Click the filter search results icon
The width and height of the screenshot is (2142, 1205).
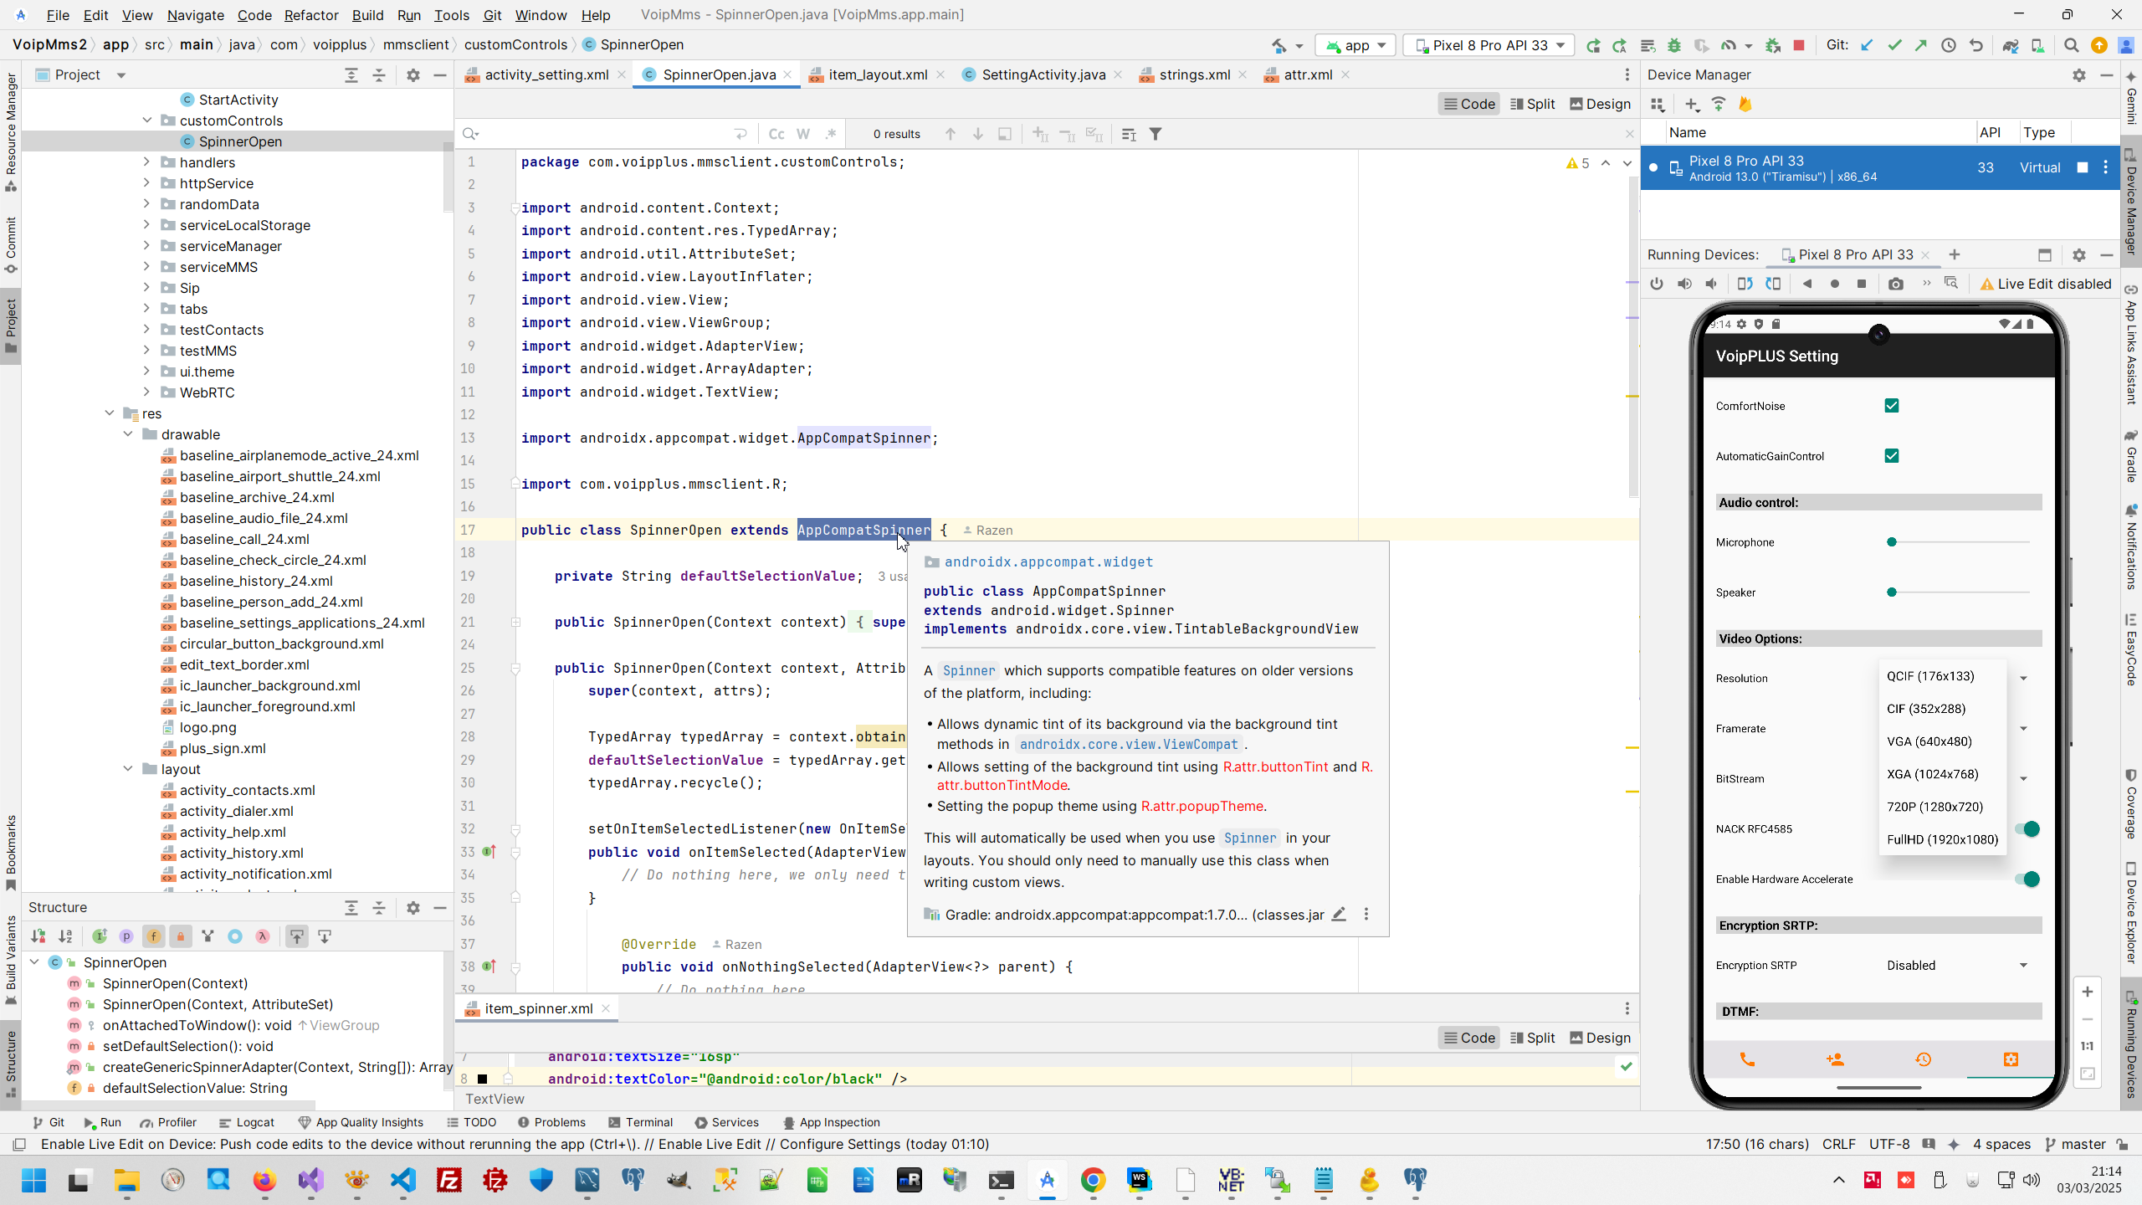1156,134
